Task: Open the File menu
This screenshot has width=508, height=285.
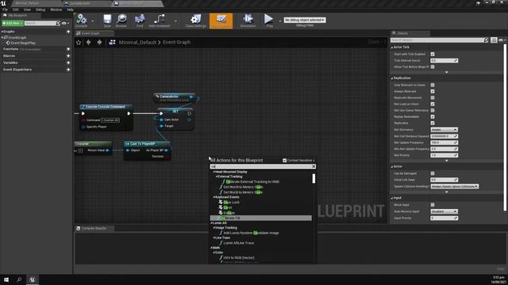Action: coord(5,9)
